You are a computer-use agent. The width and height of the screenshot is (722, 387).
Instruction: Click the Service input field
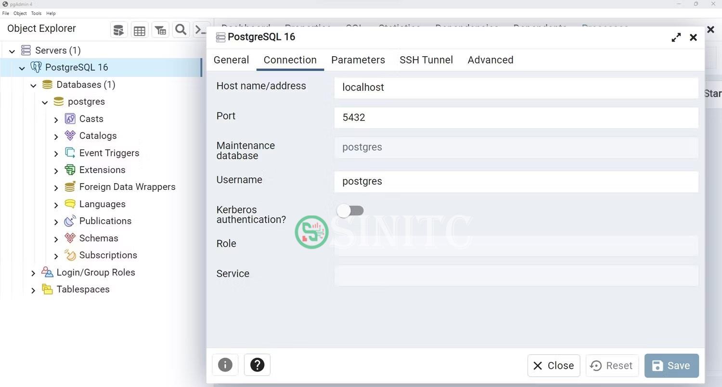tap(516, 275)
